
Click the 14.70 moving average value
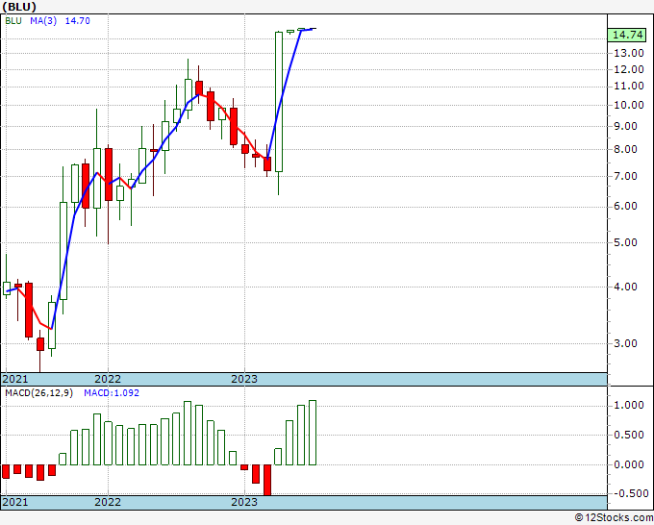78,21
